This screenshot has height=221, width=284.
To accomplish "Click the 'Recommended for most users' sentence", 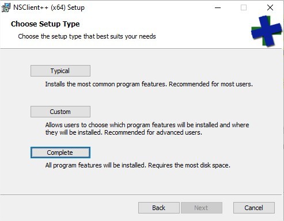I will (x=211, y=84).
